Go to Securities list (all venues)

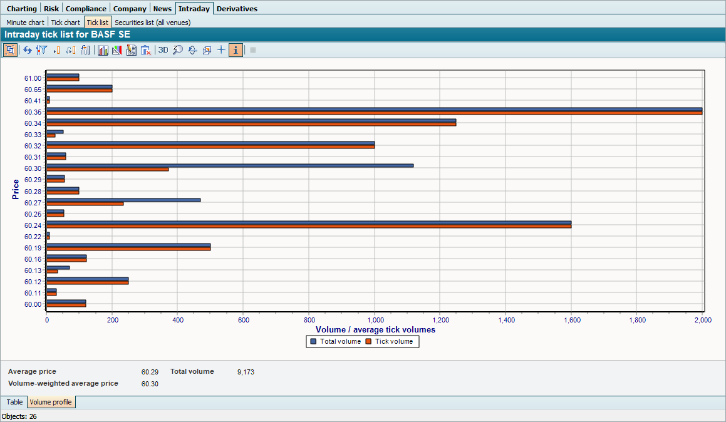click(152, 23)
